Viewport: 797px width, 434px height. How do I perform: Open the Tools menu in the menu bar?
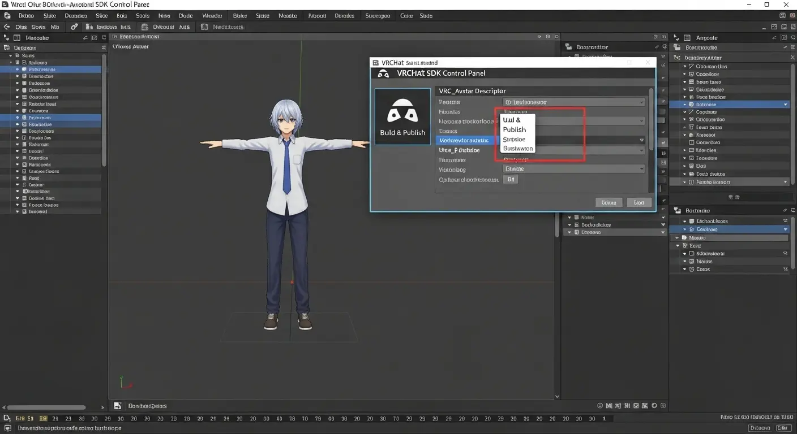[142, 15]
